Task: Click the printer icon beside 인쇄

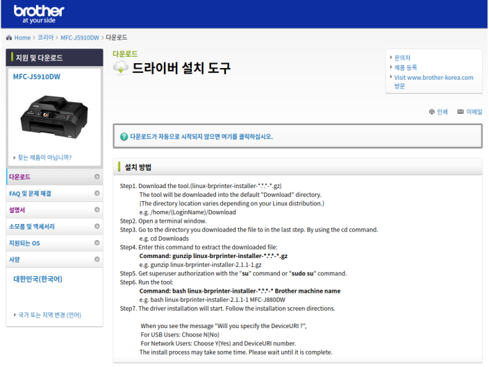Action: point(431,112)
